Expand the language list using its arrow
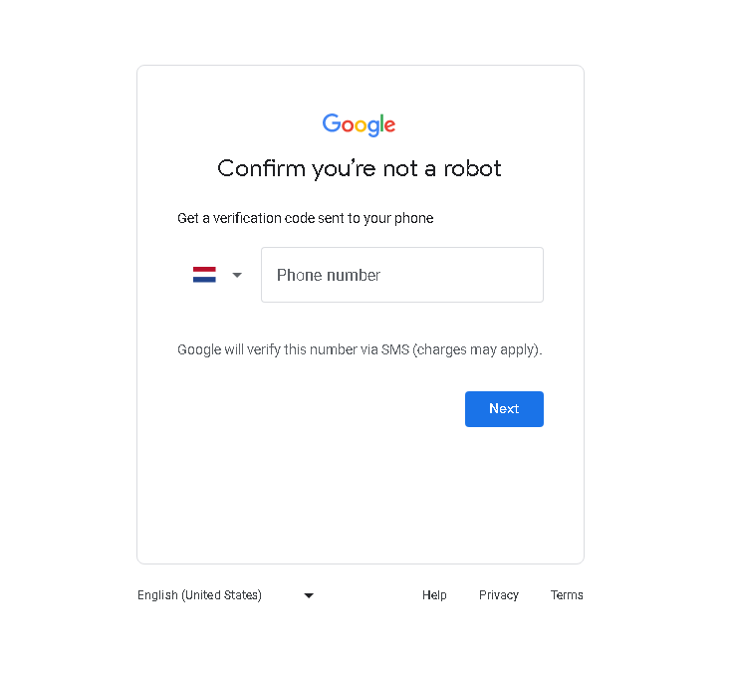The width and height of the screenshot is (731, 674). tap(309, 595)
